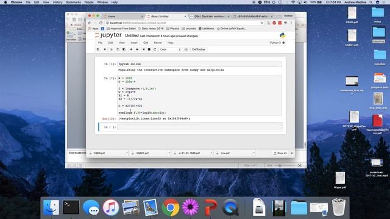Cut selected cell with the scissors icon
This screenshot has height=219, width=390.
[112, 49]
